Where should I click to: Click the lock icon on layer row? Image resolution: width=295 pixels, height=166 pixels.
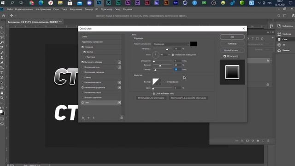click(268, 85)
